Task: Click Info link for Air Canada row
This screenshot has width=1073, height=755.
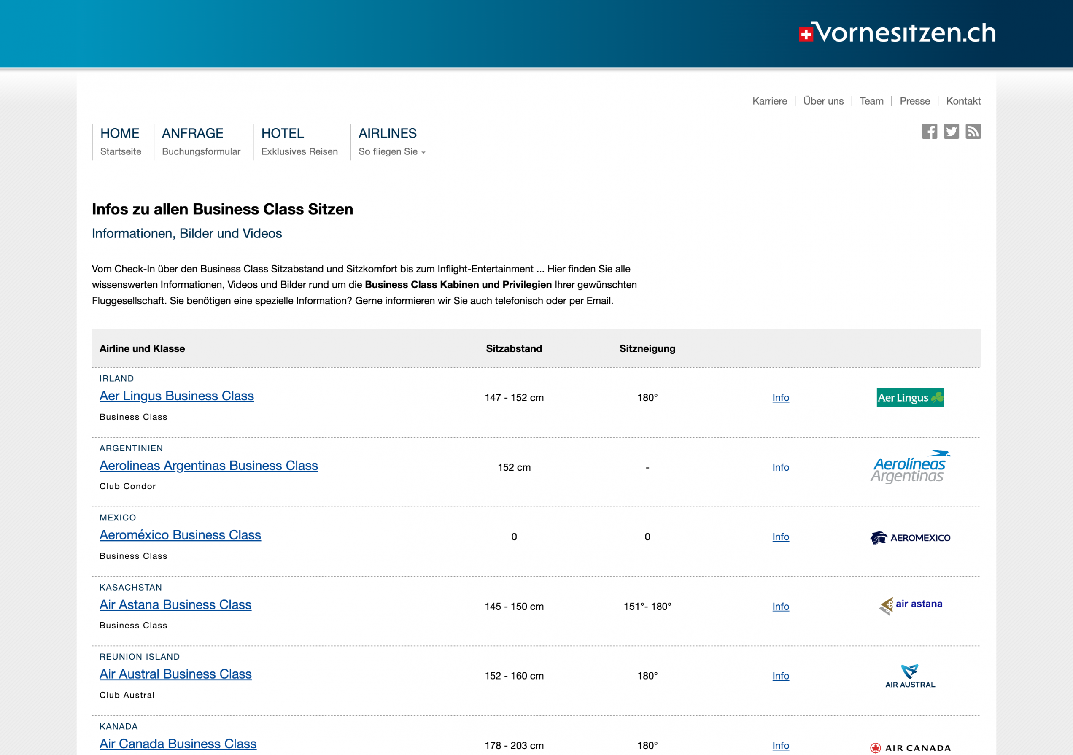Action: [780, 745]
